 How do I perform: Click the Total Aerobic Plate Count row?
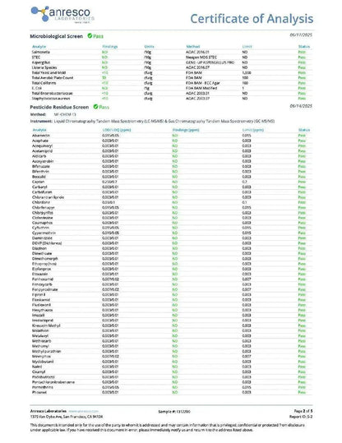(172, 78)
